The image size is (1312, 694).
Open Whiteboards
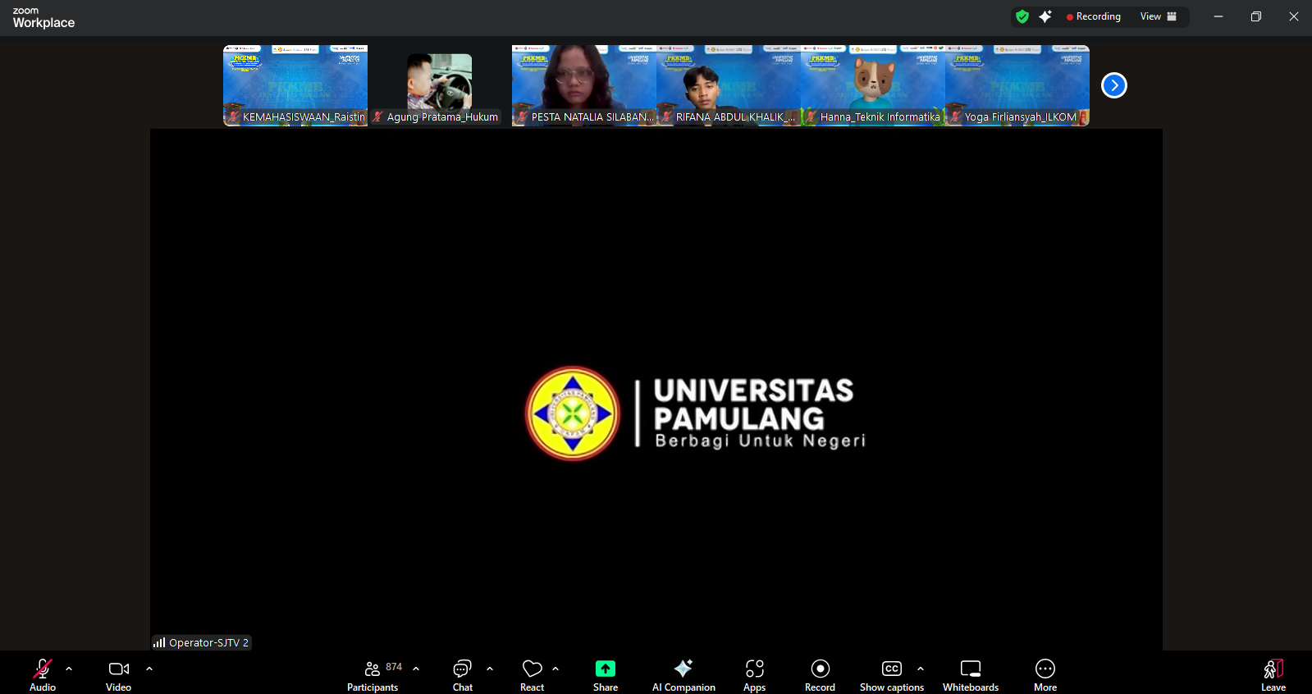click(971, 674)
